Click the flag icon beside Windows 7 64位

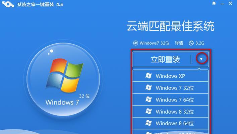(149, 99)
